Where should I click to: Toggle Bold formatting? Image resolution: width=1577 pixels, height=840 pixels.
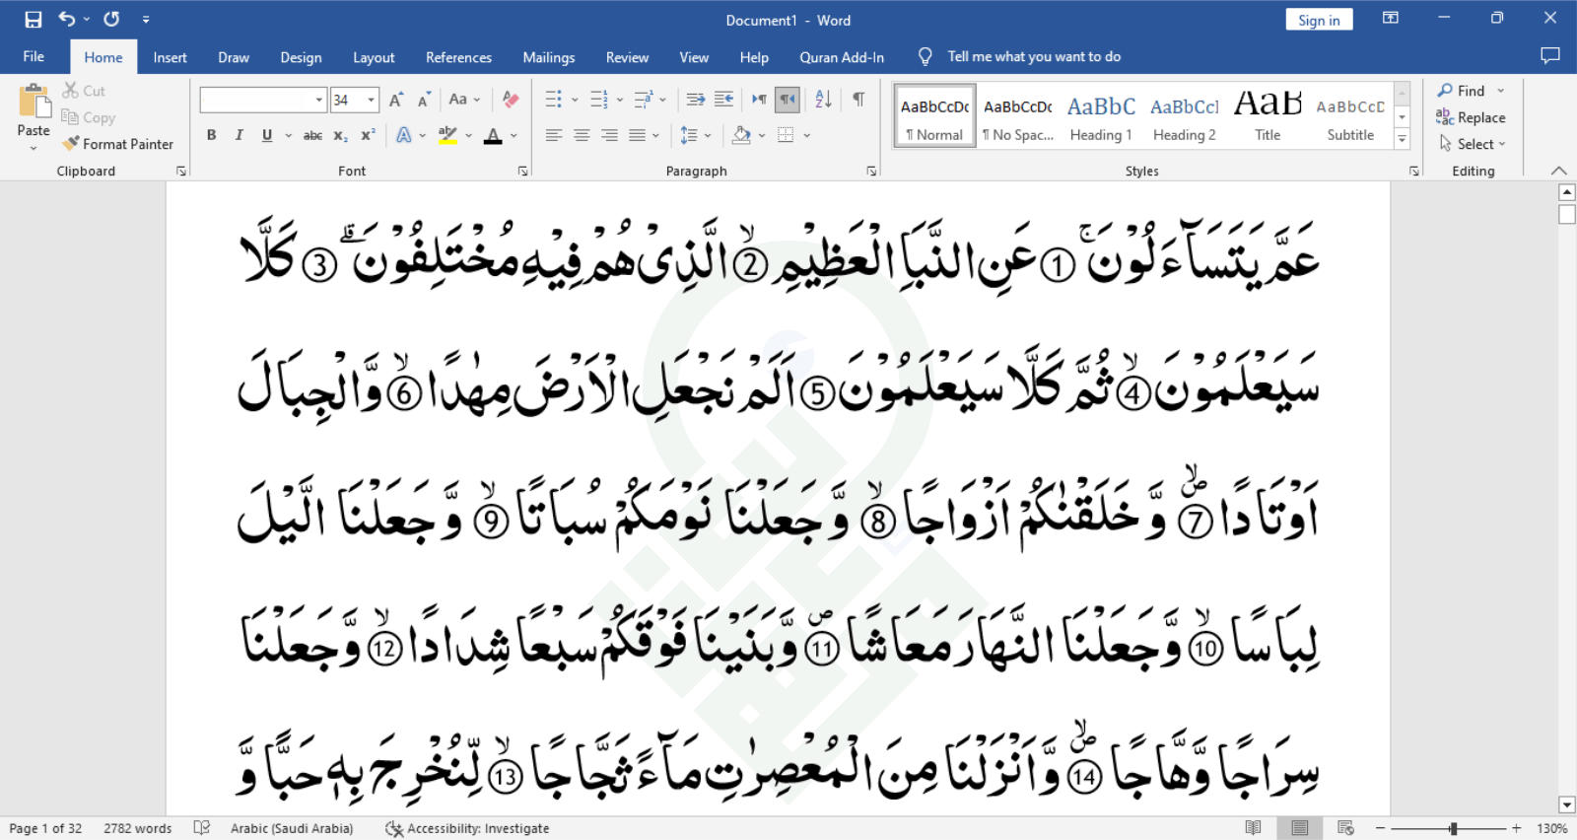click(211, 135)
